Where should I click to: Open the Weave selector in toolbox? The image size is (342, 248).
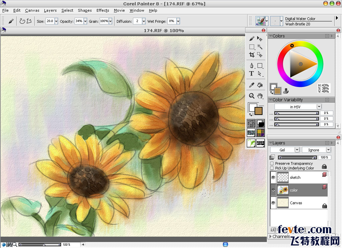click(x=261, y=132)
